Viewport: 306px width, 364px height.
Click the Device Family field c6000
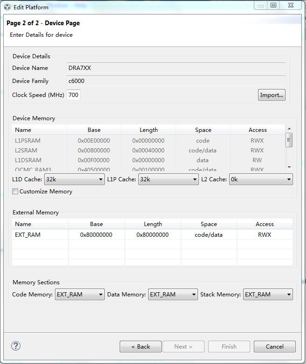(x=176, y=81)
